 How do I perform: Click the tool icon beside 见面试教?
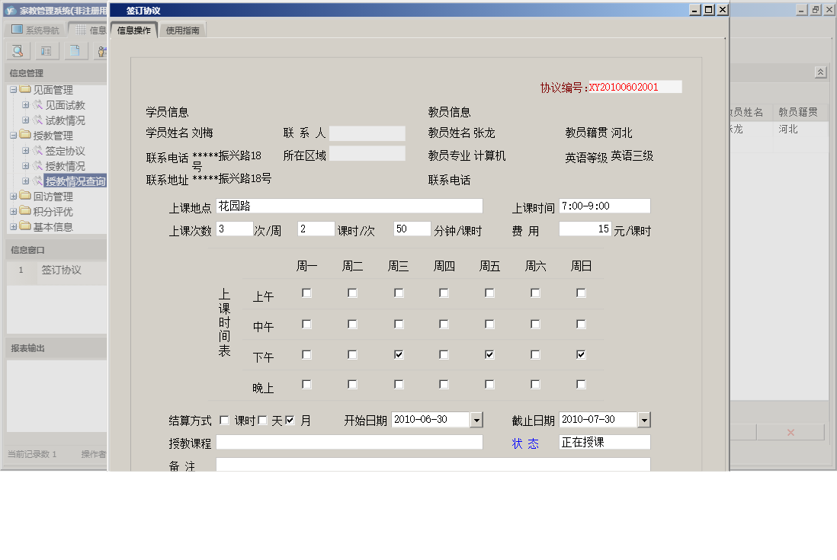37,105
